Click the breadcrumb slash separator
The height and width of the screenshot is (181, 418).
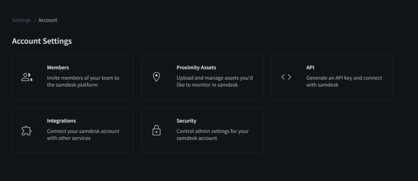[35, 20]
